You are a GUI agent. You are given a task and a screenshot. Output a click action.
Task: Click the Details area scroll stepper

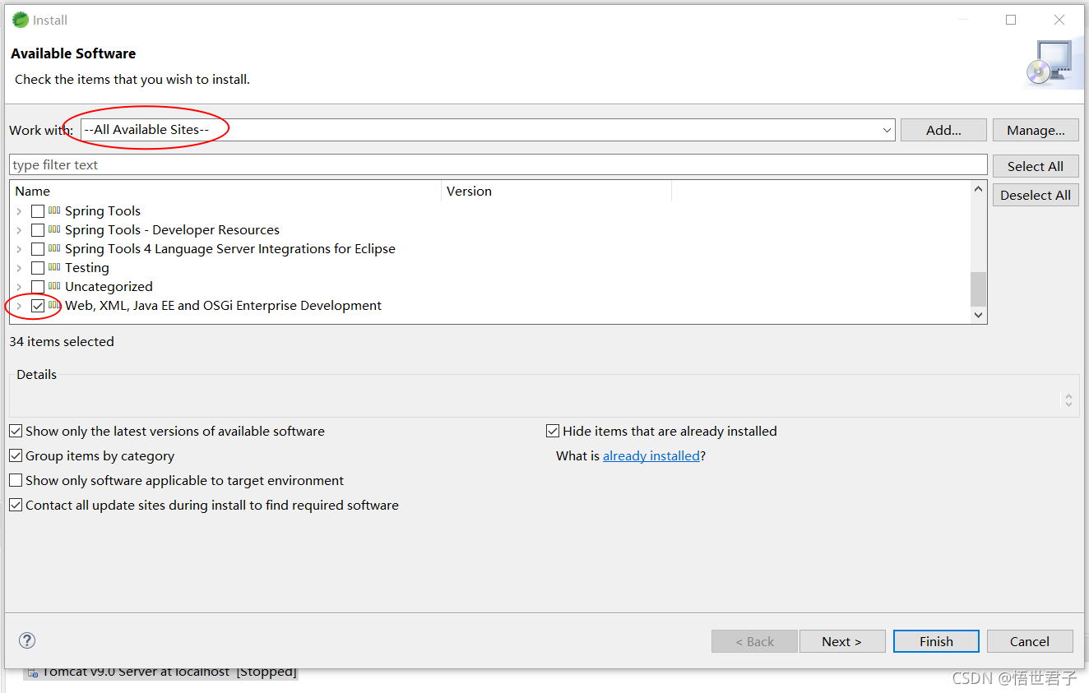[x=1068, y=400]
